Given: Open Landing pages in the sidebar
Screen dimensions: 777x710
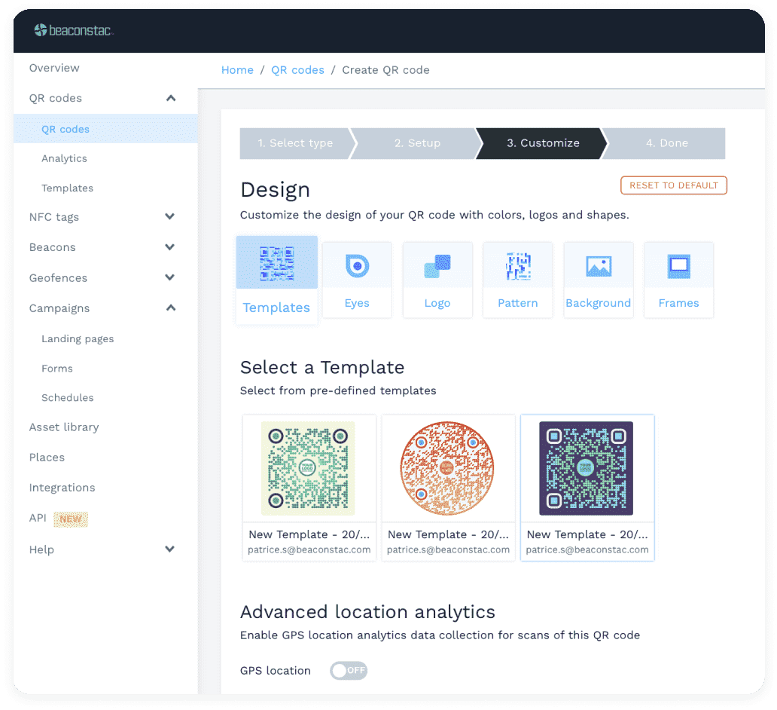Looking at the screenshot, I should click(78, 339).
